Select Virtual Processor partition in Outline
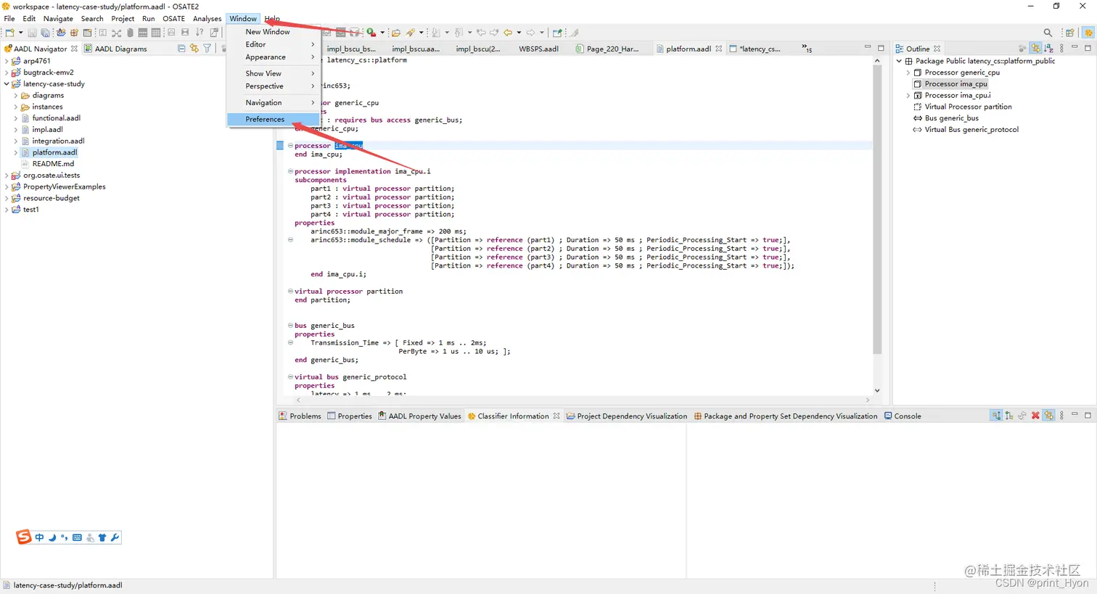The image size is (1097, 594). (x=962, y=107)
